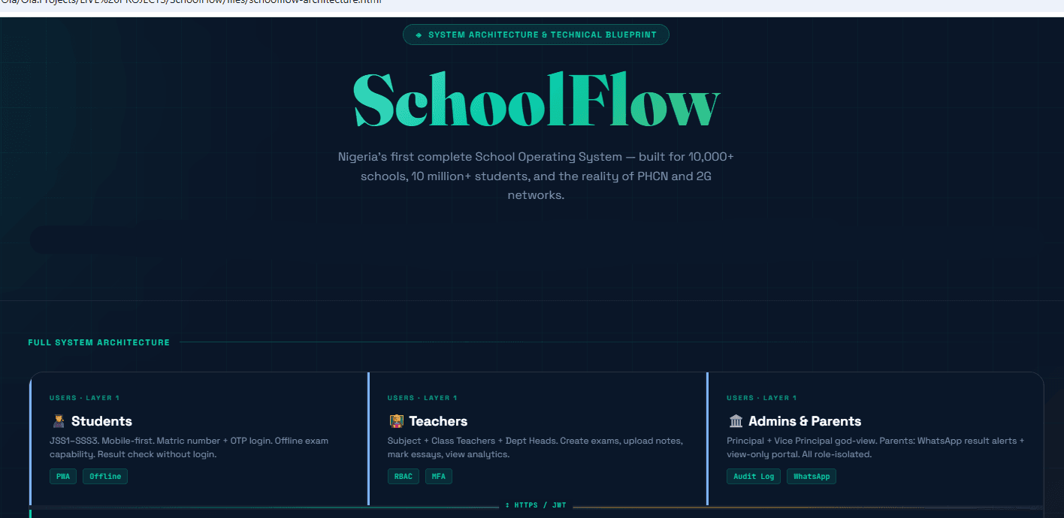Click the HTTPS / JWT connector label
Viewport: 1064px width, 518px height.
(x=536, y=505)
